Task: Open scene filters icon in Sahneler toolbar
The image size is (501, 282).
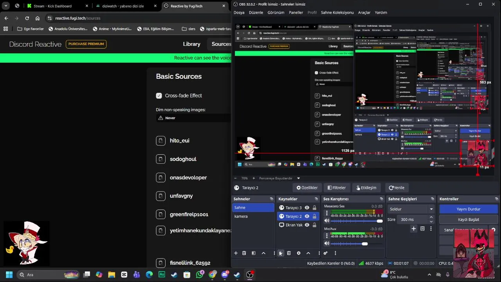Action: click(x=253, y=253)
